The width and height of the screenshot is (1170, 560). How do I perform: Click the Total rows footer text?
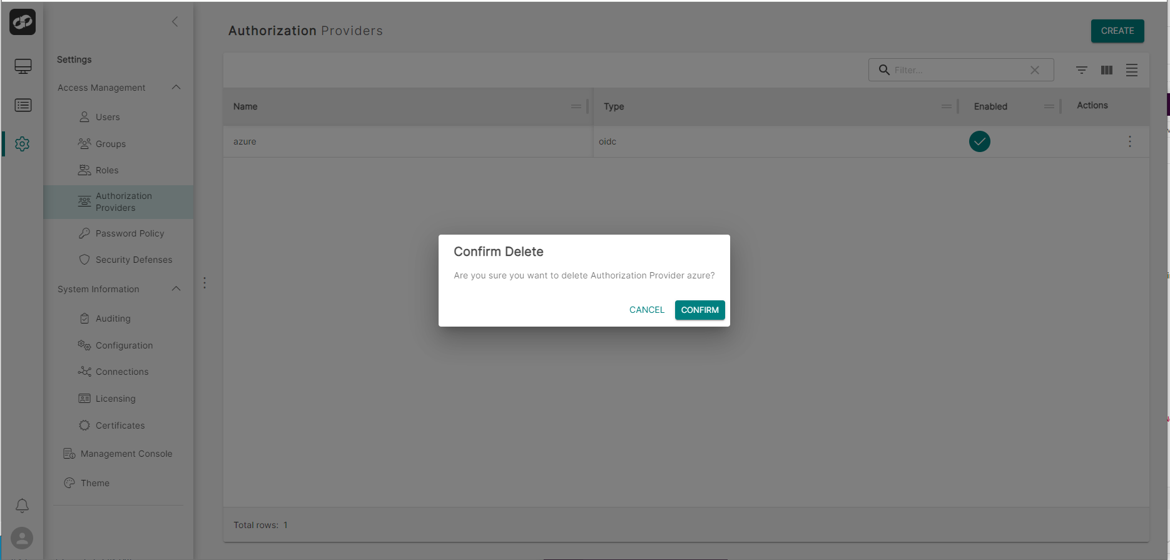[260, 525]
